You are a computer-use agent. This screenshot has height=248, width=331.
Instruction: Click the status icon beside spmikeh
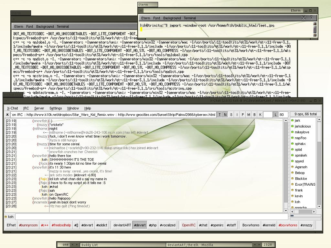292,155
